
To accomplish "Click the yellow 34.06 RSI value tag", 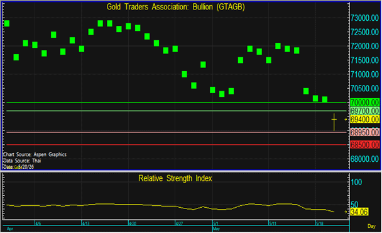I will [359, 212].
